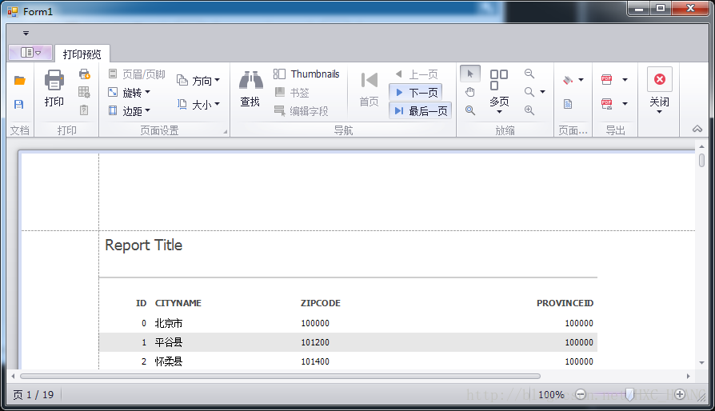Viewport: 715px width, 411px height.
Task: Click the large 打印 printer button
Action: [54, 89]
